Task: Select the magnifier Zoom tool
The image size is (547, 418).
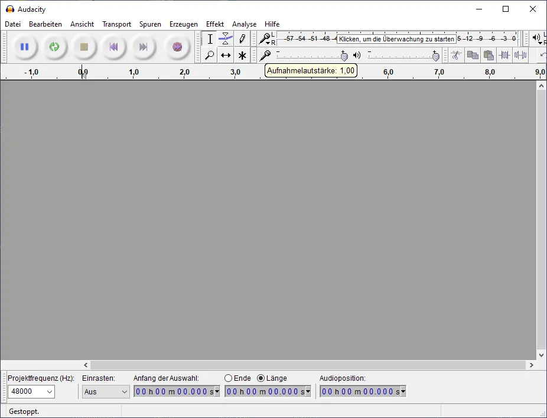Action: (210, 56)
